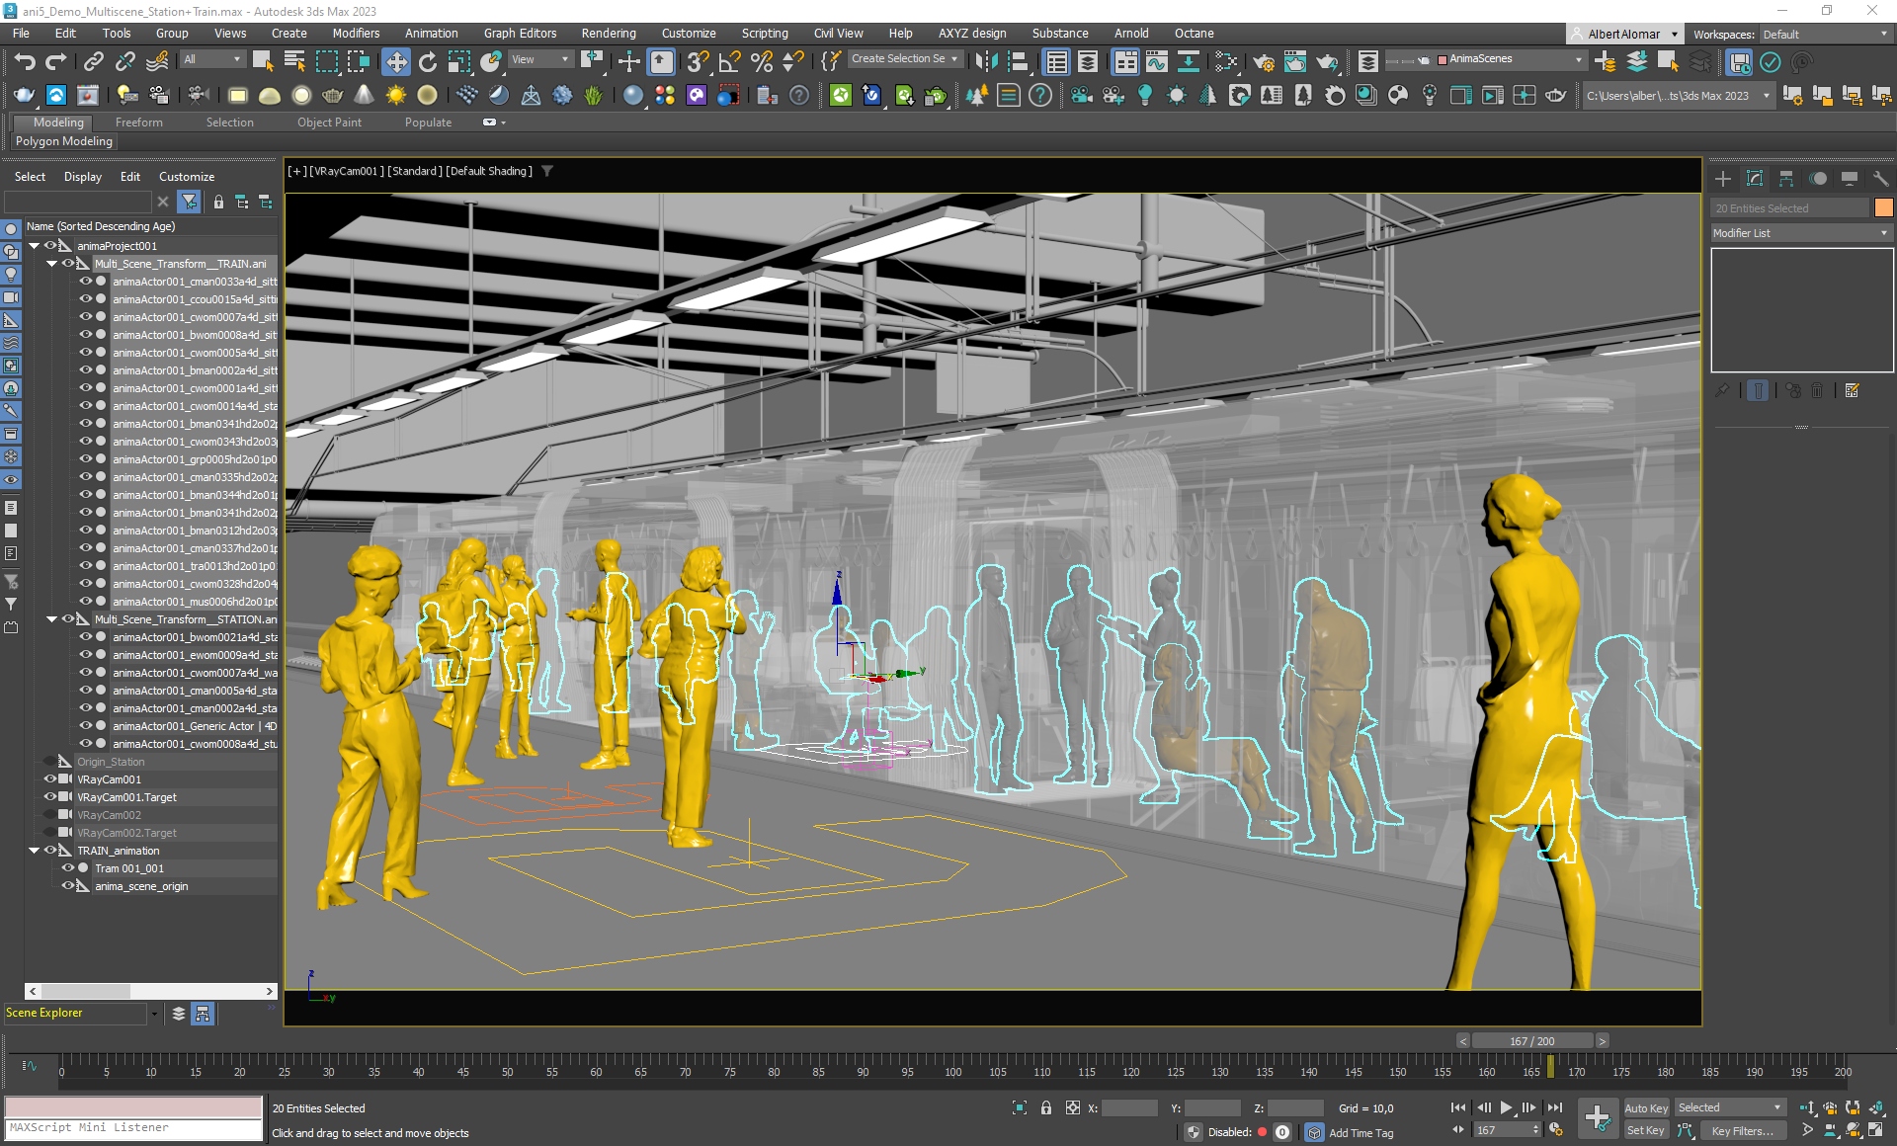Hide VRayCam001 using its eye icon

[x=50, y=779]
